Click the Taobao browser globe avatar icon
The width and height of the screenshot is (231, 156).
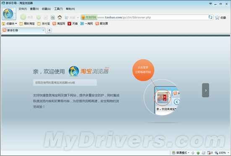pos(8,13)
